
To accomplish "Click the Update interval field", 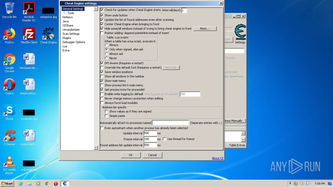I will (150, 133).
